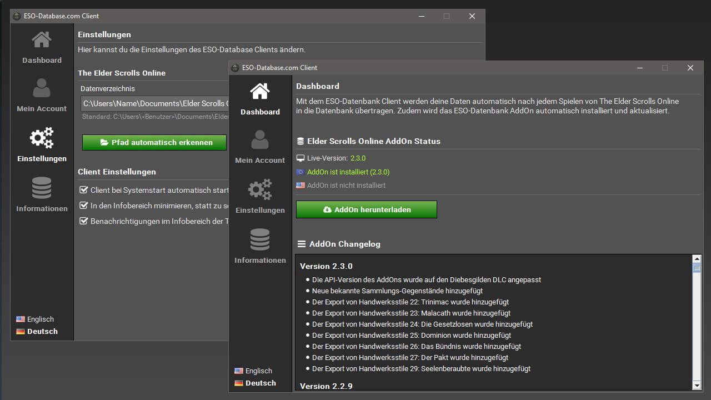Click EU flag icon beside installed AddOn

pos(301,172)
